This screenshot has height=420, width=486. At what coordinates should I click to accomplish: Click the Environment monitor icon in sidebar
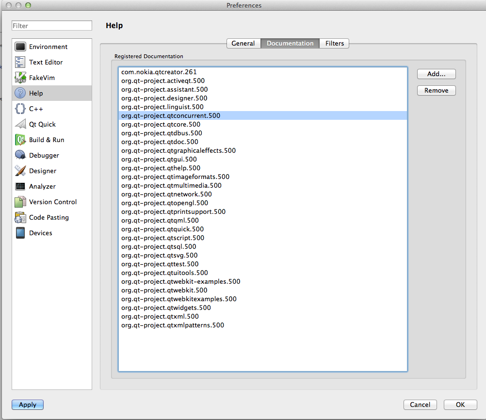20,47
